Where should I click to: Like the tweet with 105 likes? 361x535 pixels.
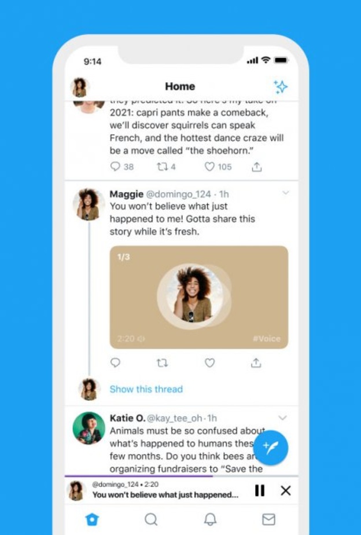click(x=210, y=167)
